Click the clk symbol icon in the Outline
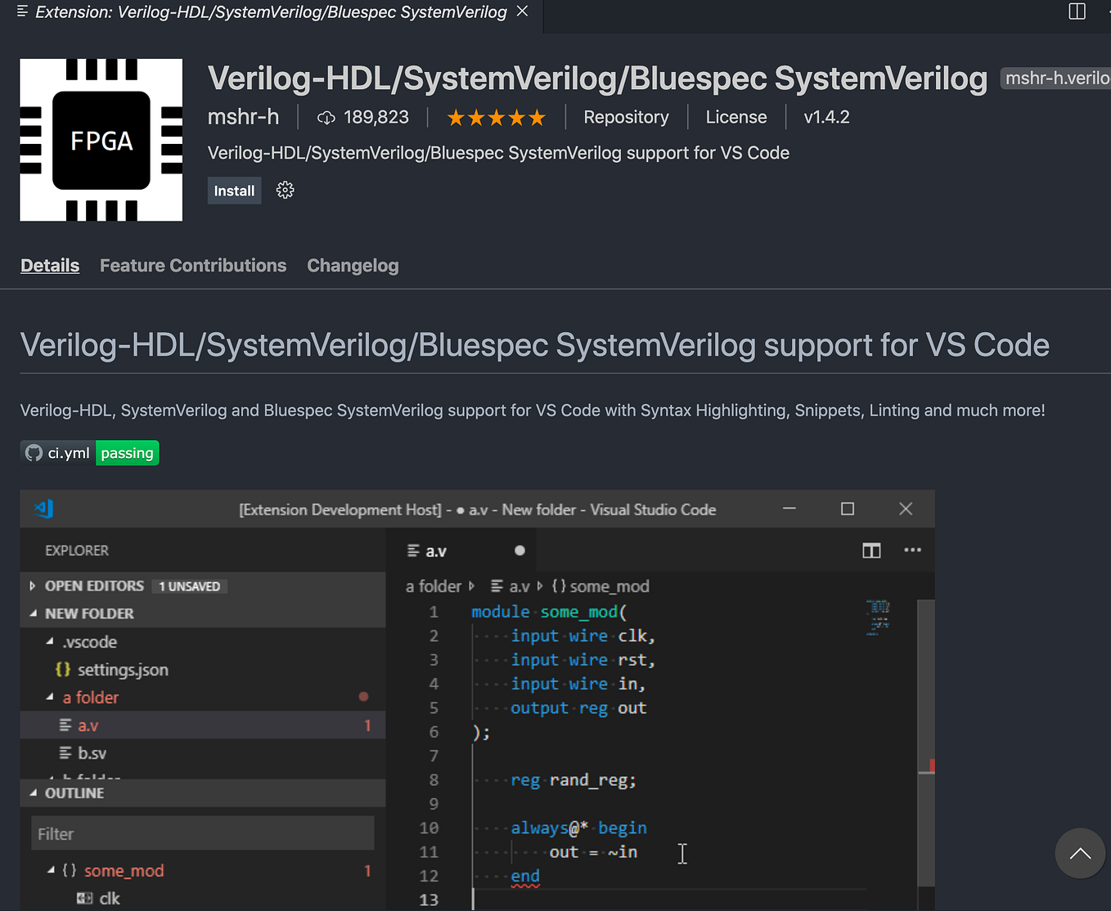 [84, 897]
